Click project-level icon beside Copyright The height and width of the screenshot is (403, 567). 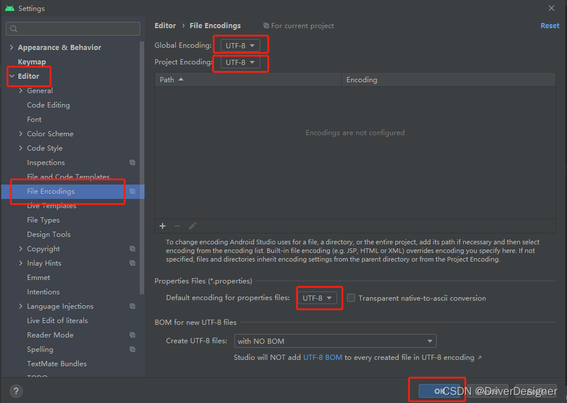(132, 248)
